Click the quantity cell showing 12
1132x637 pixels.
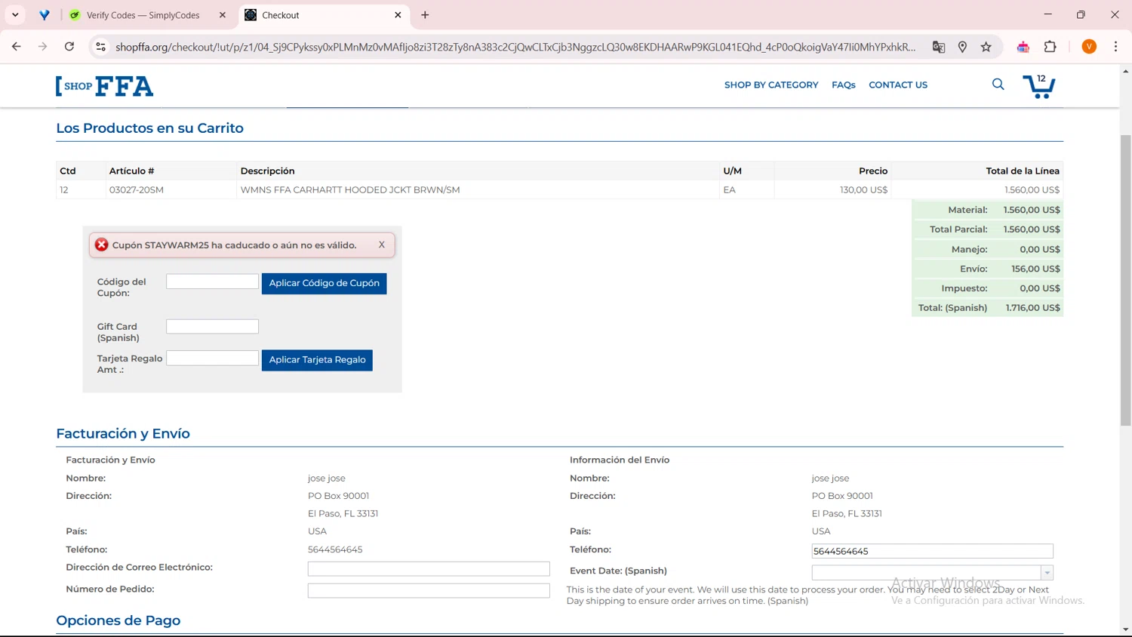(x=64, y=189)
